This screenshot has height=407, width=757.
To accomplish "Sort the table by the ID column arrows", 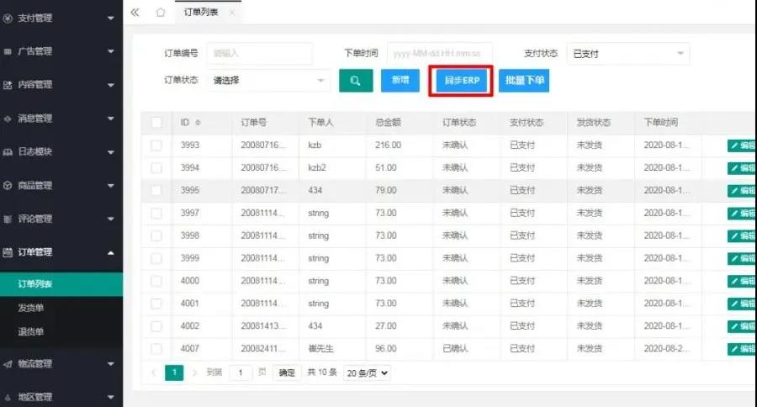I will tap(198, 123).
